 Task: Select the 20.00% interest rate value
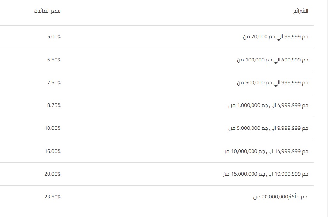click(x=52, y=174)
